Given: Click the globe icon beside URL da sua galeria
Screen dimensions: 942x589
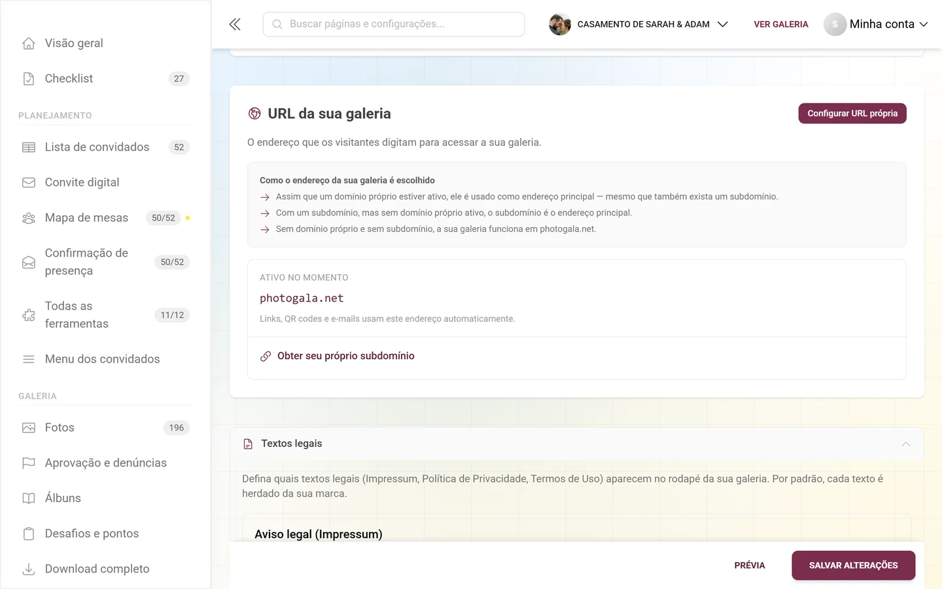Looking at the screenshot, I should [x=254, y=113].
